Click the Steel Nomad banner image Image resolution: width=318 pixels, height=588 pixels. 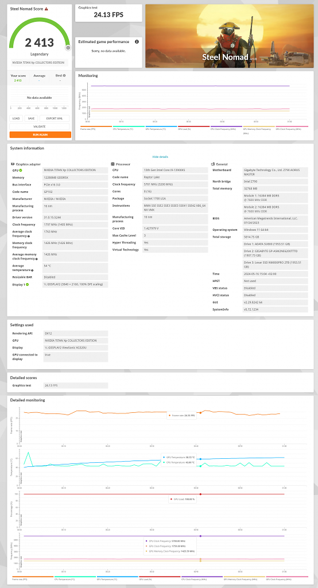(x=230, y=36)
